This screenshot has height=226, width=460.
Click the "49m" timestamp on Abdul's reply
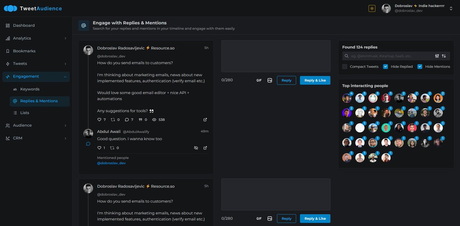coord(205,131)
